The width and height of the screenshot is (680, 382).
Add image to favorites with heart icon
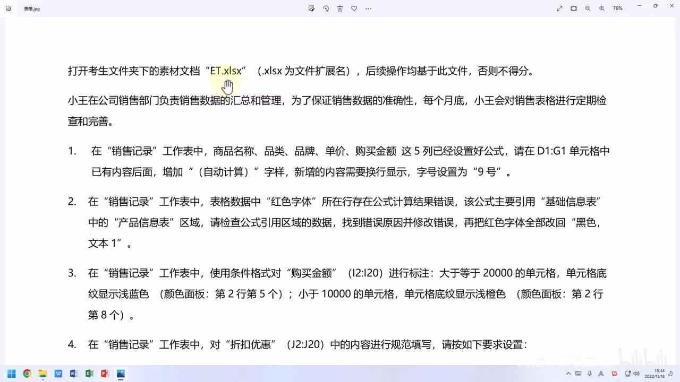coord(354,8)
